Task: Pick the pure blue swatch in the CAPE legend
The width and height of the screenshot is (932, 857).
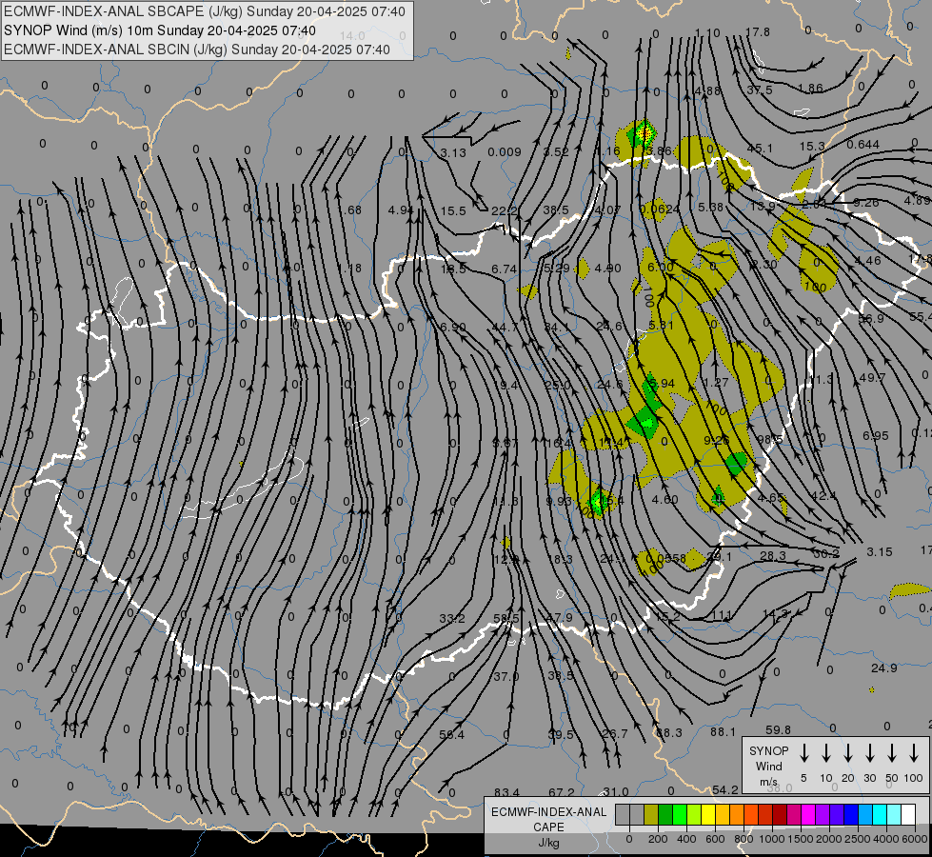Action: [x=850, y=815]
